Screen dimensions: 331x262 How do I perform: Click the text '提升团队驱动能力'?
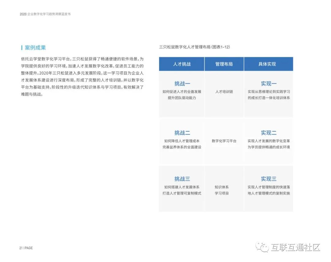point(182,98)
